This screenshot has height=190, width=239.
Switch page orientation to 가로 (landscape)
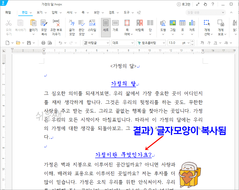pyautogui.click(x=115, y=27)
